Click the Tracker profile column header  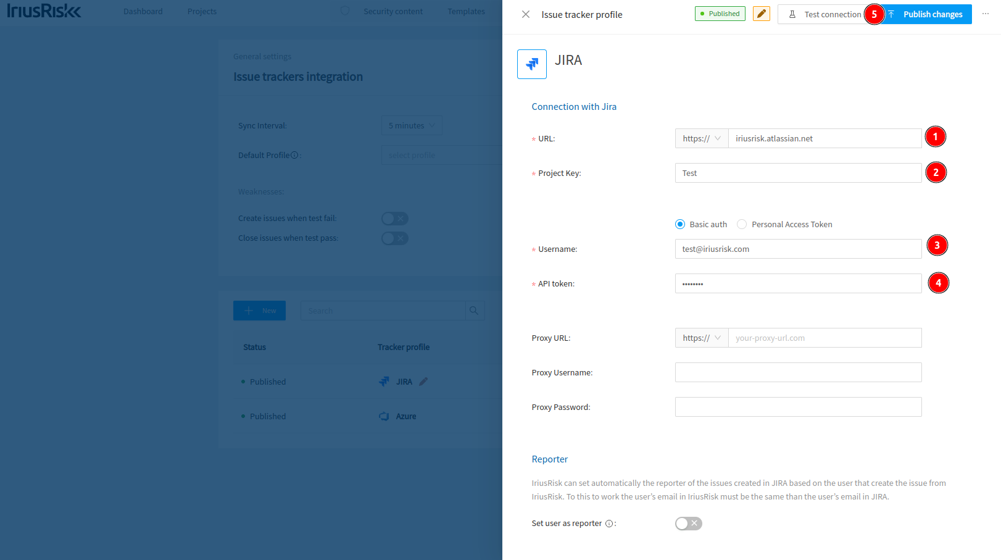click(x=404, y=347)
